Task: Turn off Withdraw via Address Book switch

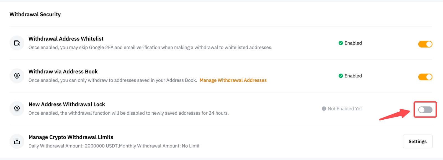Action: pyautogui.click(x=425, y=77)
